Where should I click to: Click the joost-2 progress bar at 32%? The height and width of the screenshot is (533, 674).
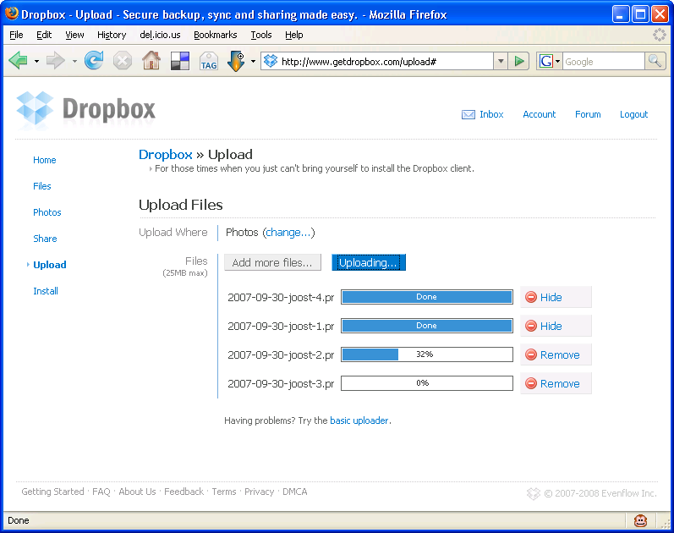tap(427, 354)
